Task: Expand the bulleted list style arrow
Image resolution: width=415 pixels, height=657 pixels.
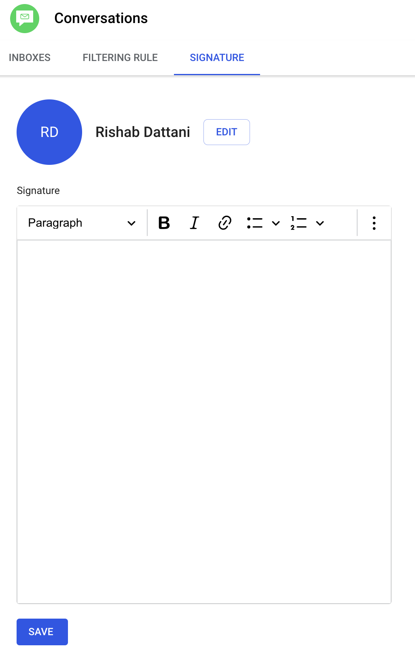Action: click(x=276, y=223)
